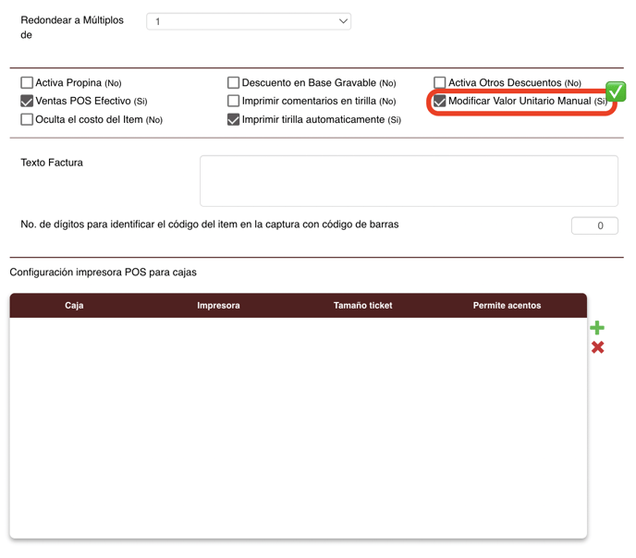
Task: Click the Impresora column header
Action: [x=218, y=306]
